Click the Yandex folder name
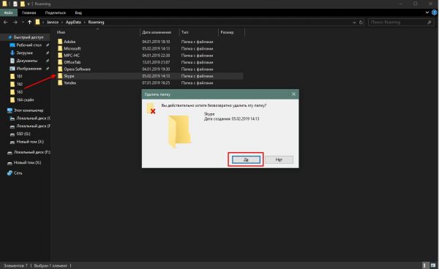 pos(70,83)
